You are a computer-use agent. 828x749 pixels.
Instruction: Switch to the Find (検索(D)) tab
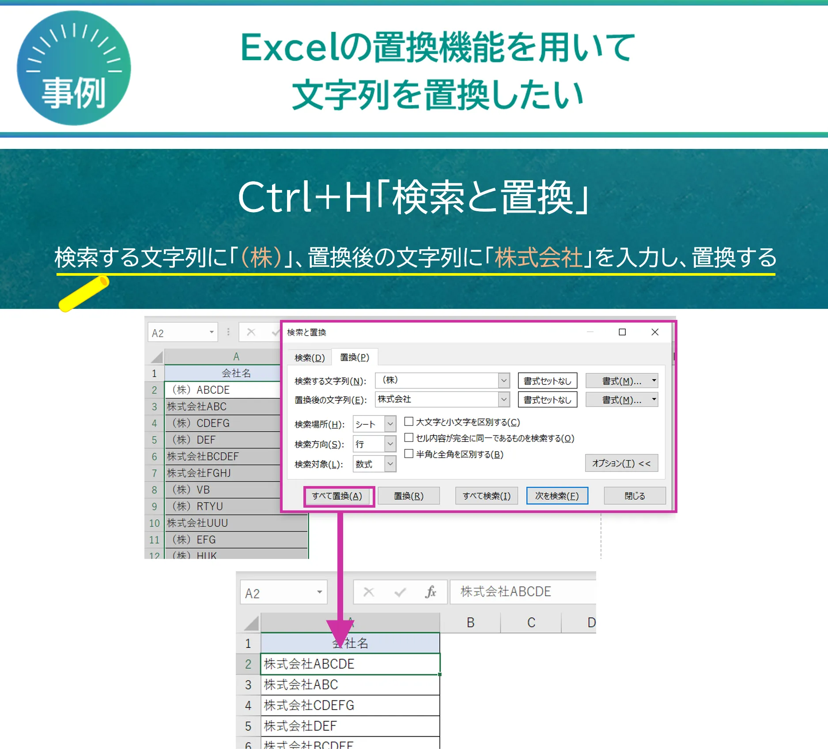310,357
